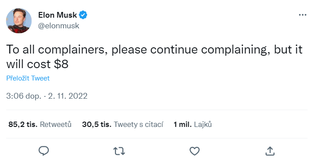316x161 pixels.
Task: Retweet this tweet using the arrows icon
Action: 119,151
